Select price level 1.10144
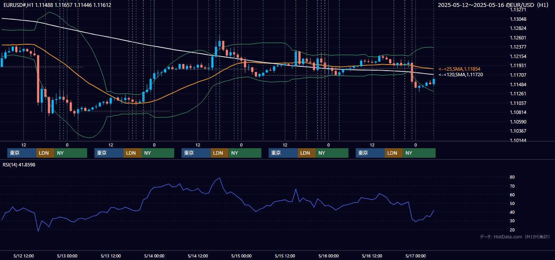The height and width of the screenshot is (260, 555). point(518,140)
